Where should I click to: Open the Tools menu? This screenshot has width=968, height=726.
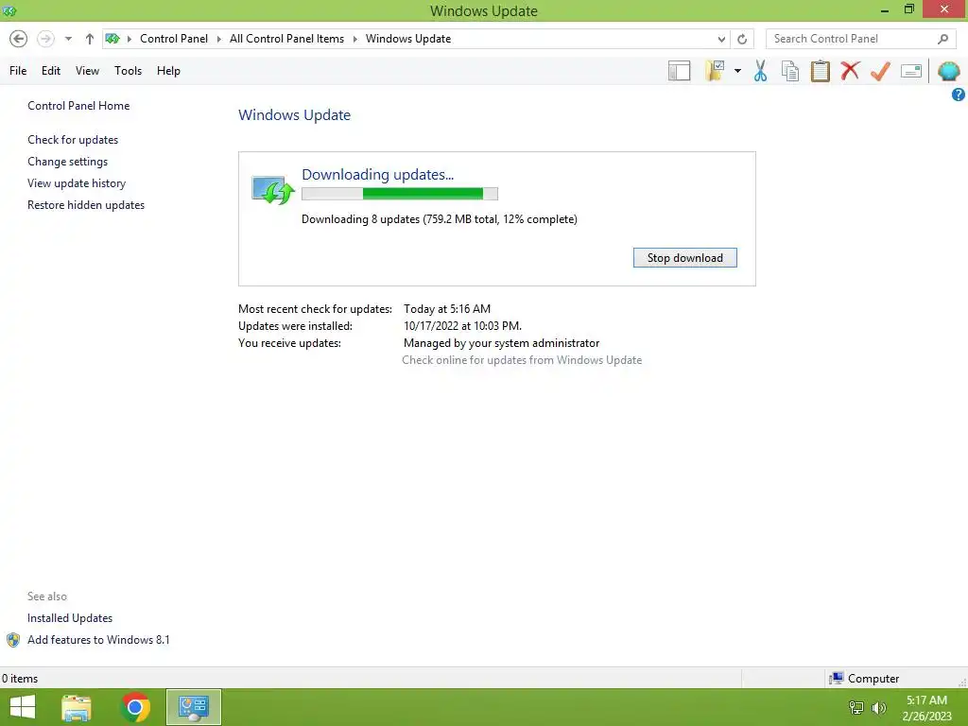(x=128, y=71)
